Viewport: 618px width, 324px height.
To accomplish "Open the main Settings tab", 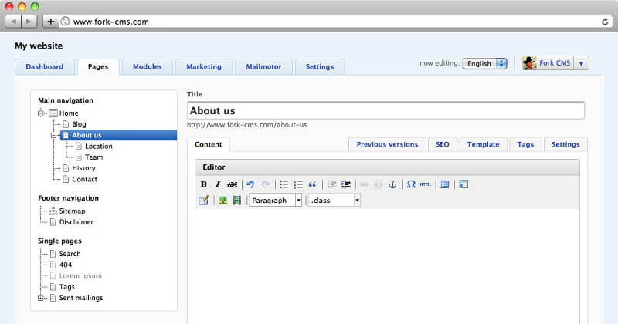I will (320, 66).
